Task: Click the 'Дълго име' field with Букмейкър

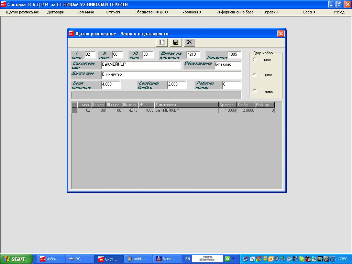Action: 171,75
